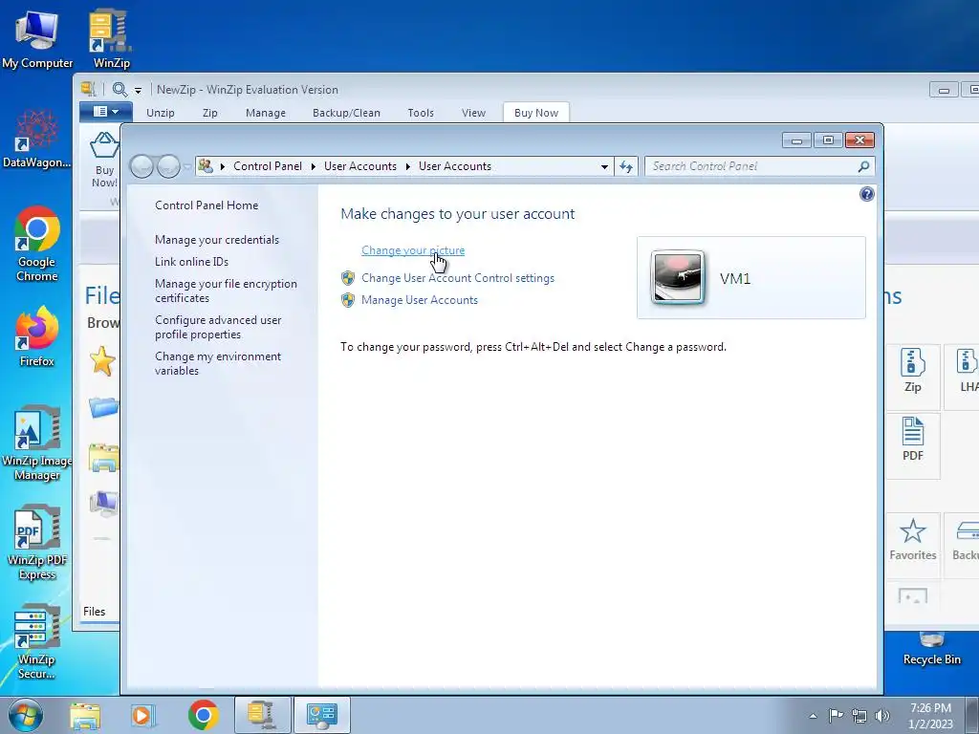Select the Files tab in WinZip pane

click(x=95, y=612)
